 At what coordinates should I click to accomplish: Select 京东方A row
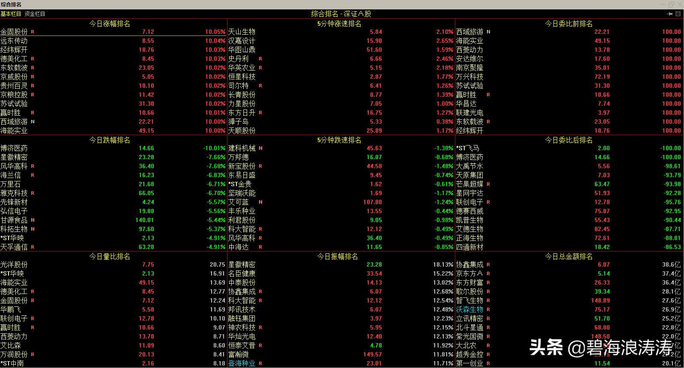click(x=569, y=273)
